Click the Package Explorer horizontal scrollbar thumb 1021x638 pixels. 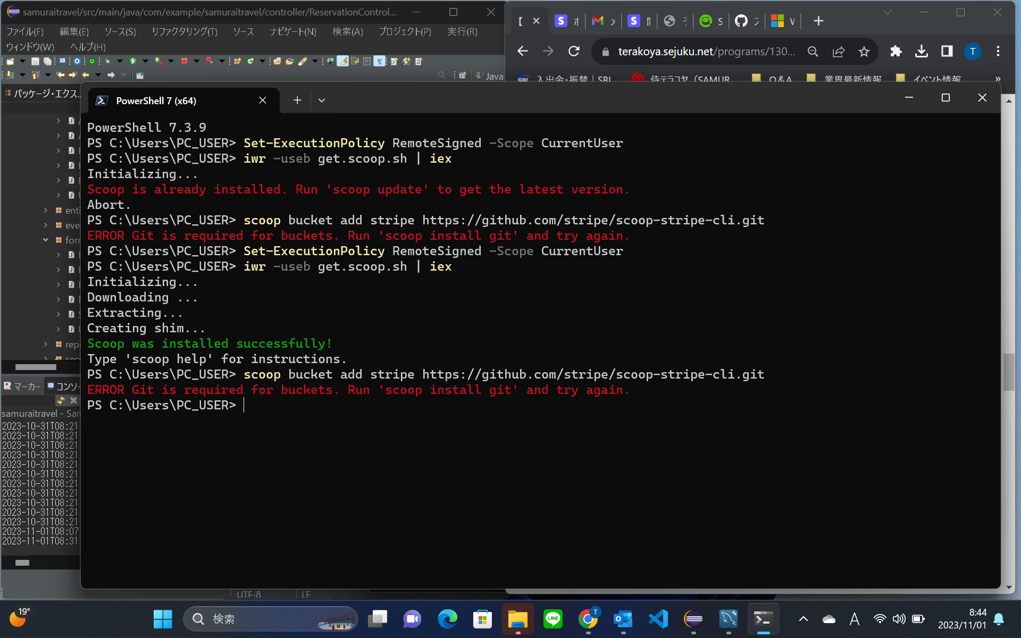point(36,367)
